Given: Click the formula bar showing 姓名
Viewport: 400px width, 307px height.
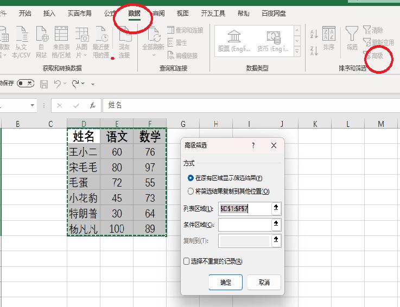Looking at the screenshot, I should [251, 105].
